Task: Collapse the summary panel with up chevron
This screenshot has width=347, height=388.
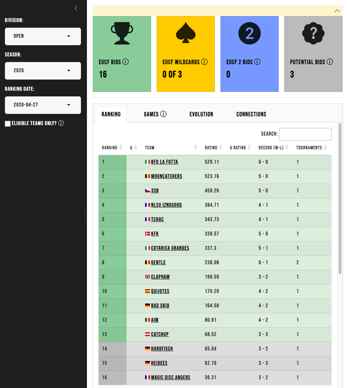Action: click(337, 11)
